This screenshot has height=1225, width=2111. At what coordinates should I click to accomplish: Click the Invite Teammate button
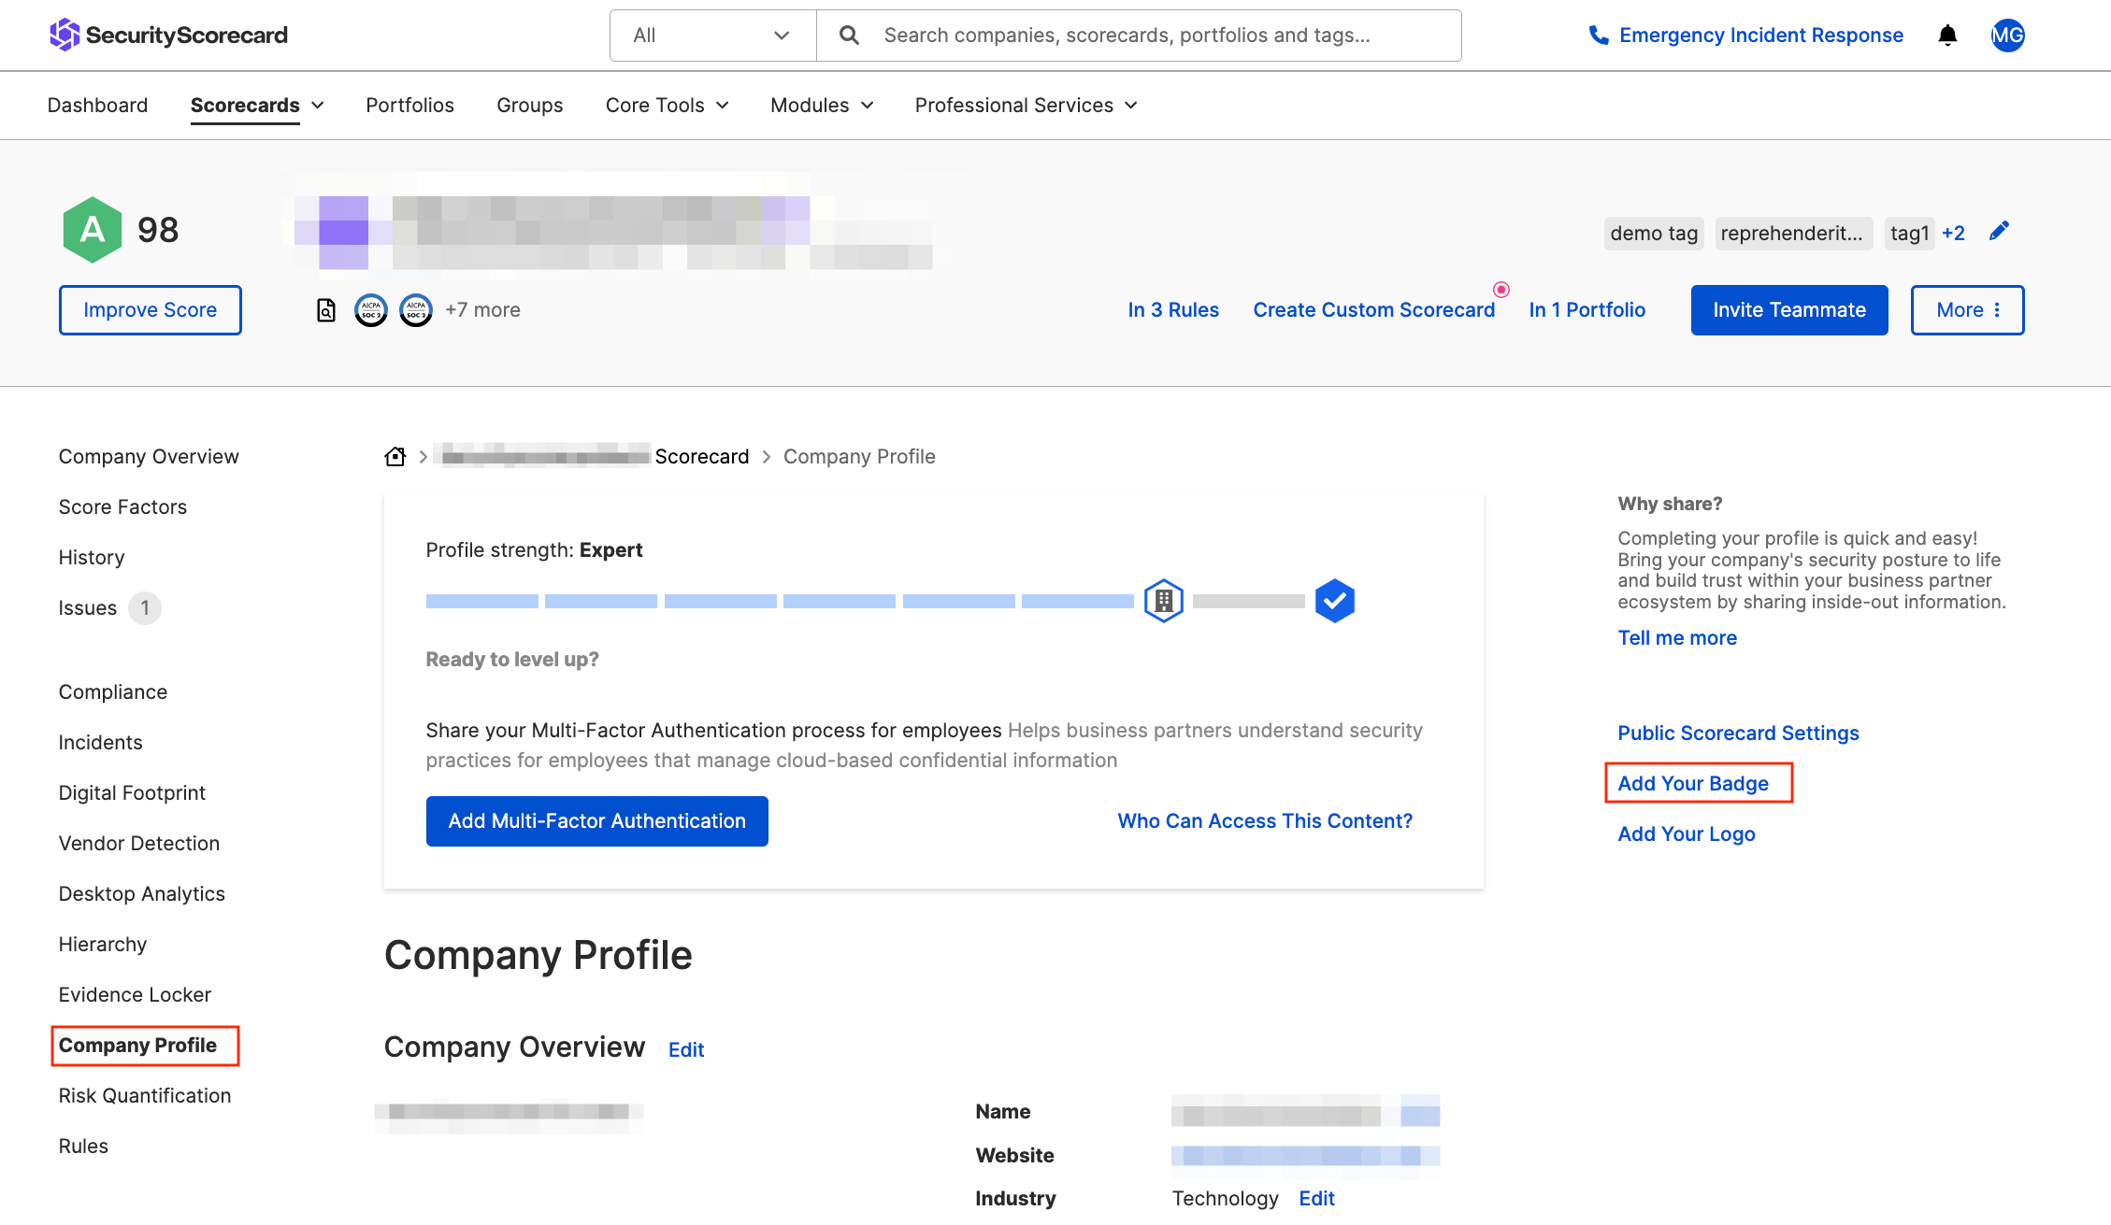point(1789,310)
